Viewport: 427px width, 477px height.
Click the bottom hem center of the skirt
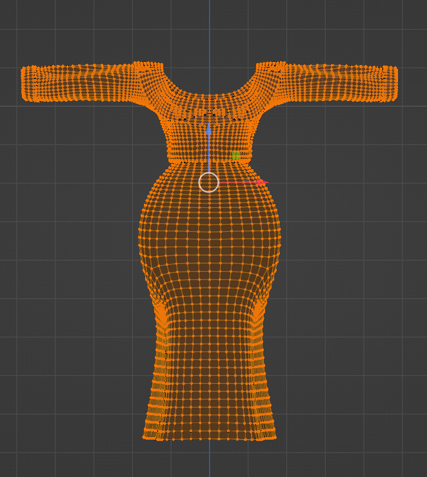pos(210,439)
